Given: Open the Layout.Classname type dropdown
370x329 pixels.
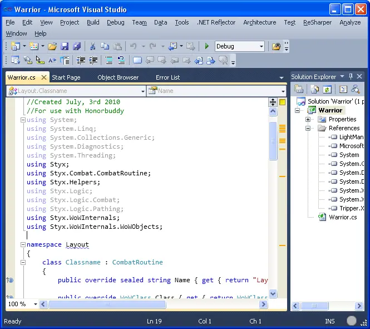Looking at the screenshot, I should pos(143,91).
